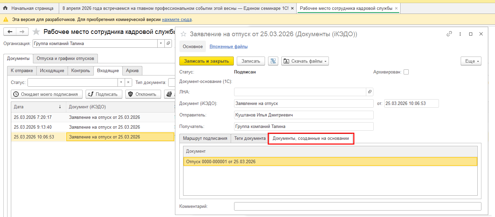
Task: Open the Организация field's open-form icon
Action: [168, 43]
